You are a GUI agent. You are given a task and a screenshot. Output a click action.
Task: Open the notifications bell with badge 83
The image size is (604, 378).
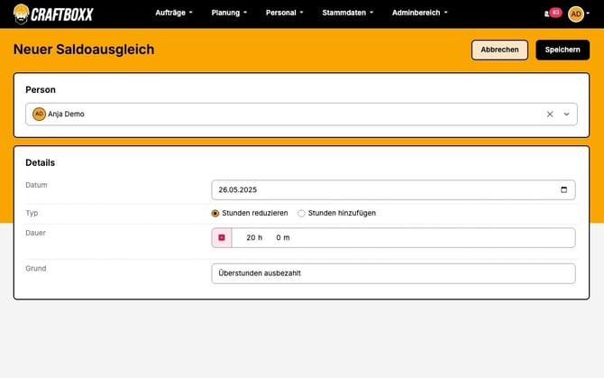coord(553,14)
